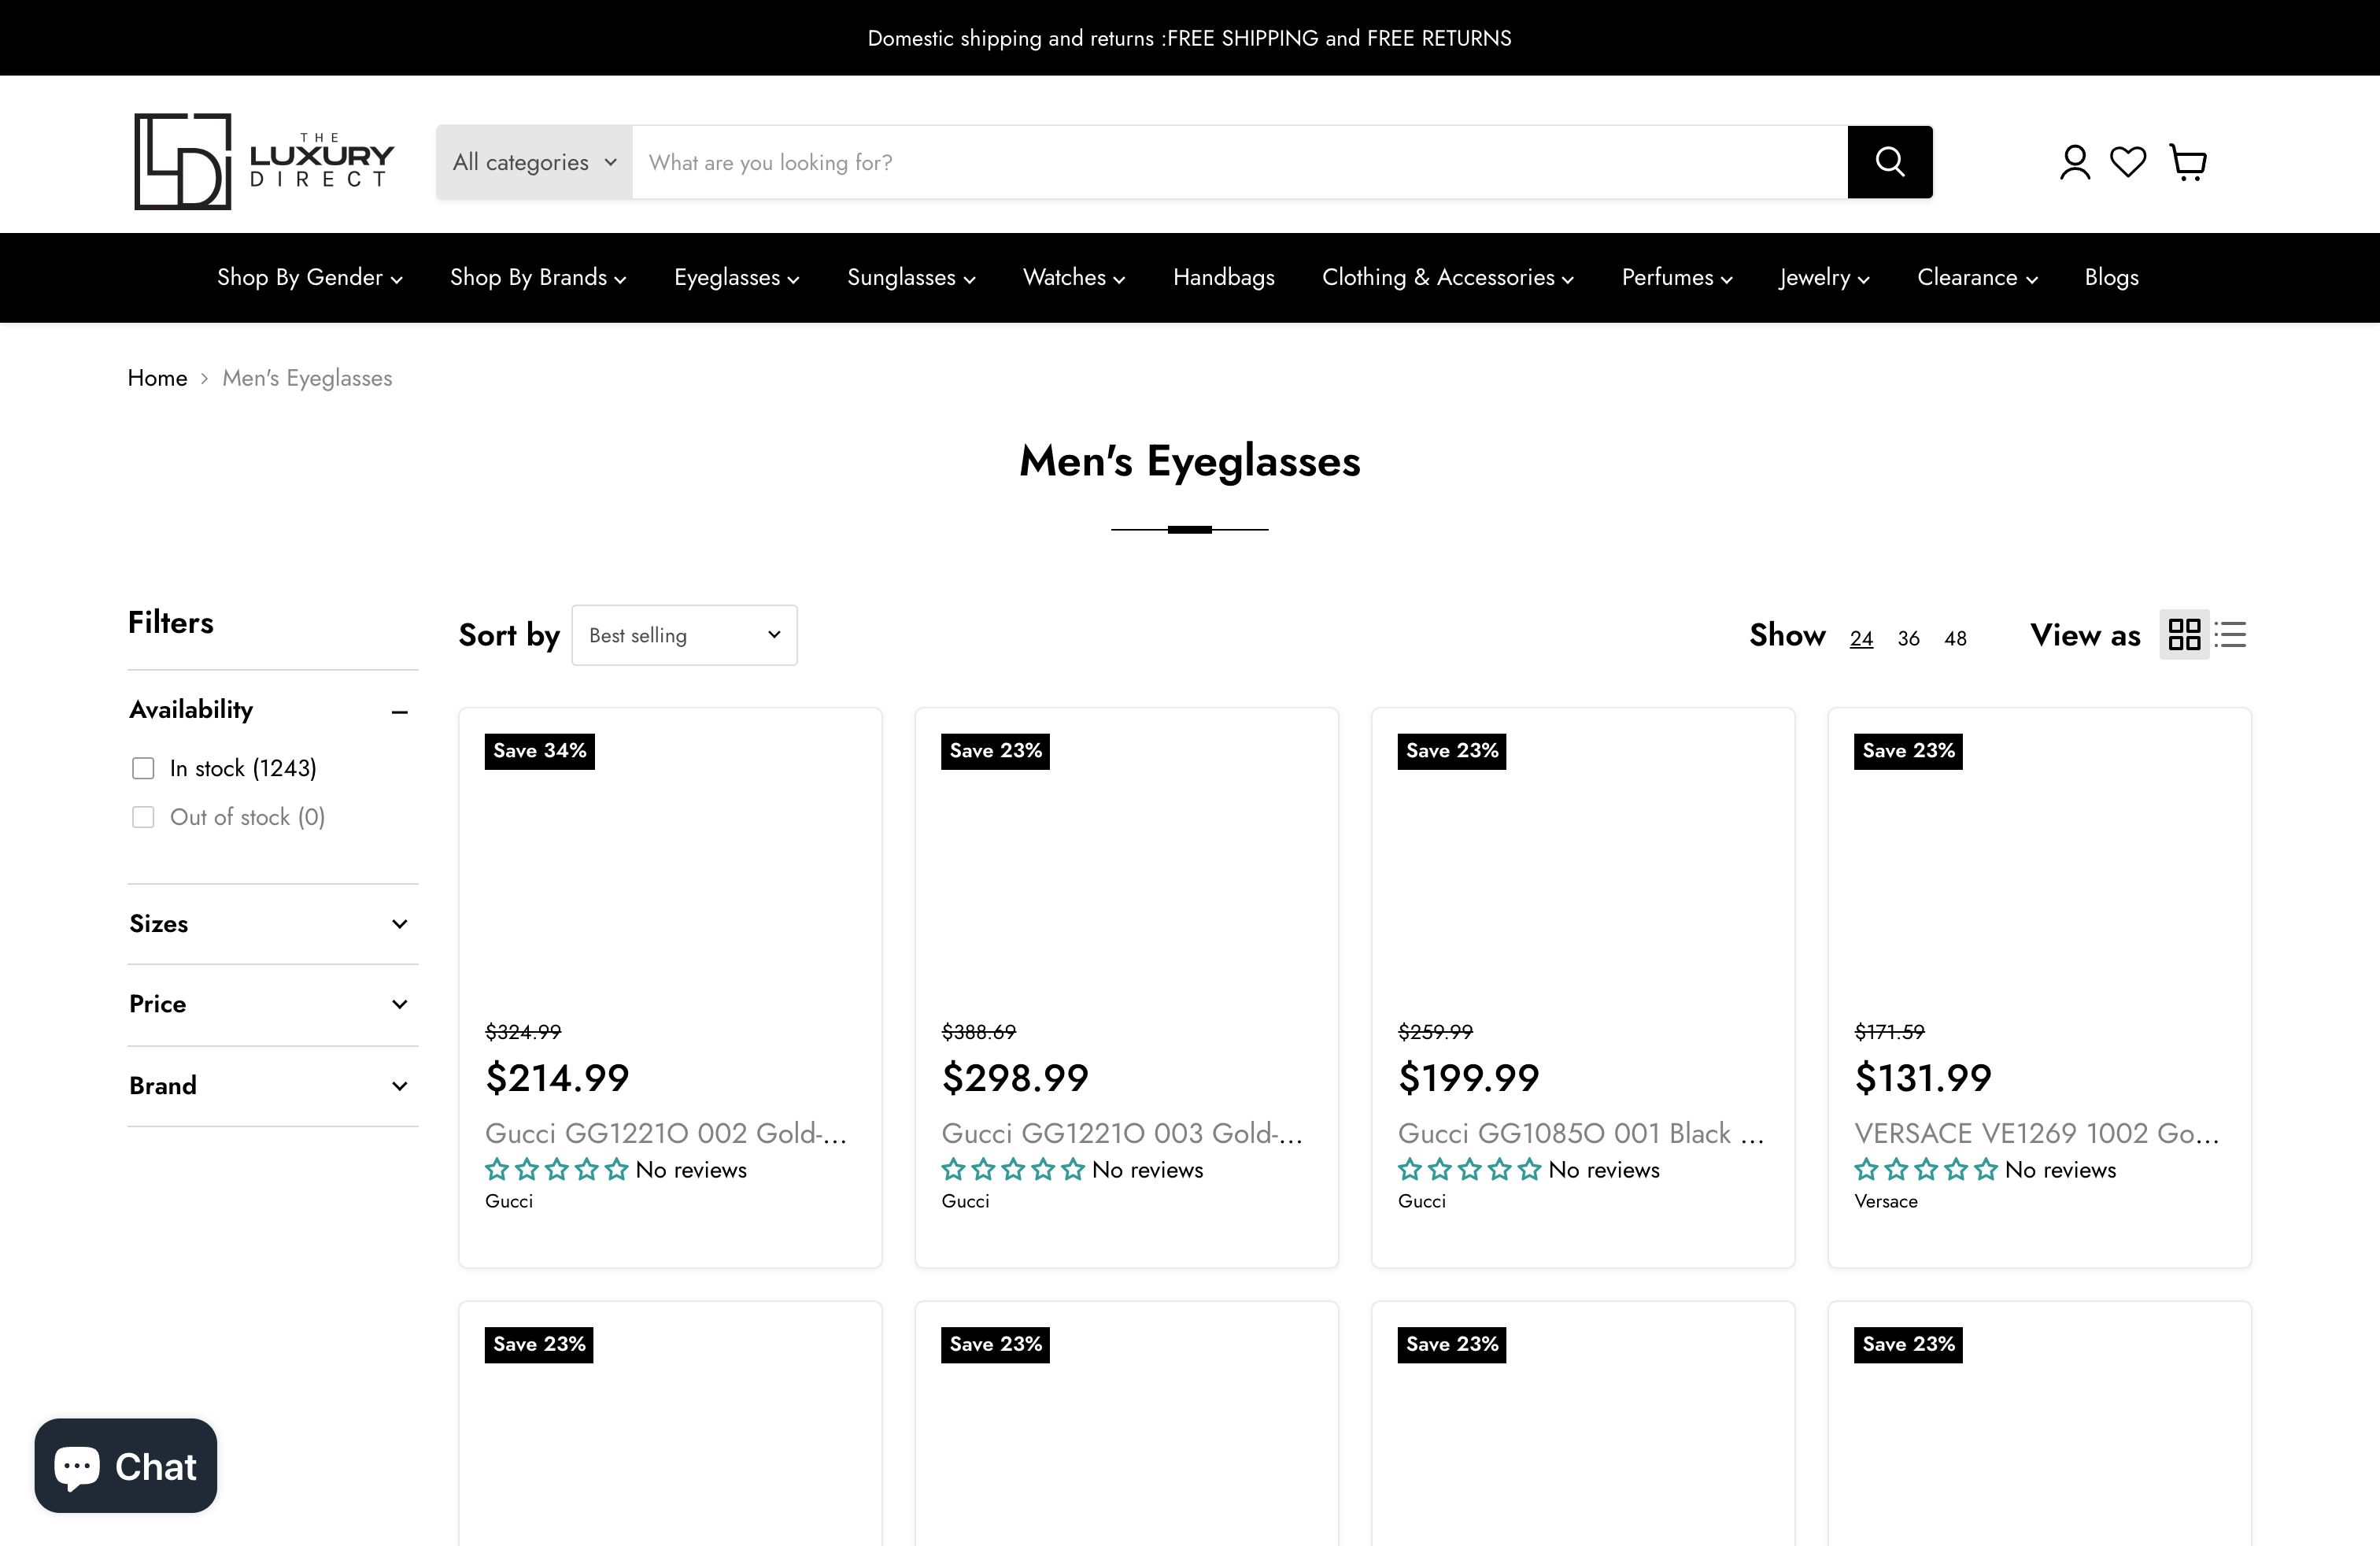The width and height of the screenshot is (2380, 1546).
Task: Open the wishlist heart icon
Action: tap(2129, 161)
